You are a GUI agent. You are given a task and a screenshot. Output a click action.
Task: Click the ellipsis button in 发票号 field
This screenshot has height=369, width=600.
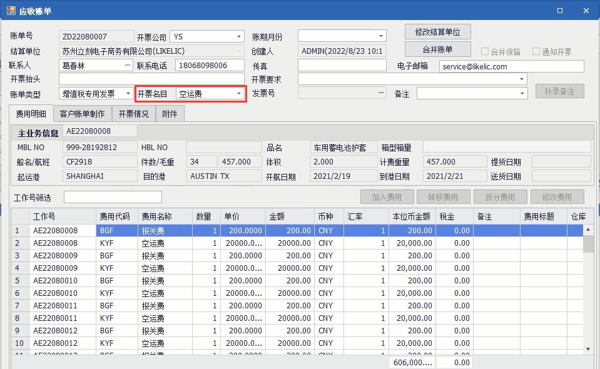click(x=381, y=93)
